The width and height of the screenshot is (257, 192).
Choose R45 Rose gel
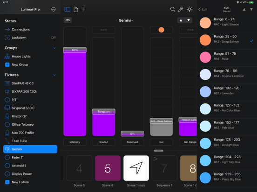pyautogui.click(x=227, y=58)
